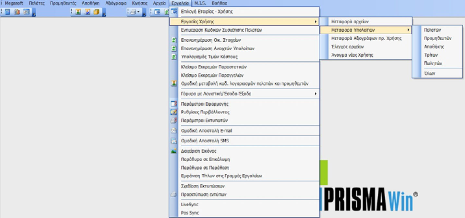The height and width of the screenshot is (218, 465).
Task: Click the icon beside Ρυθμίσεις Περιβάλλοντος
Action: tap(174, 112)
